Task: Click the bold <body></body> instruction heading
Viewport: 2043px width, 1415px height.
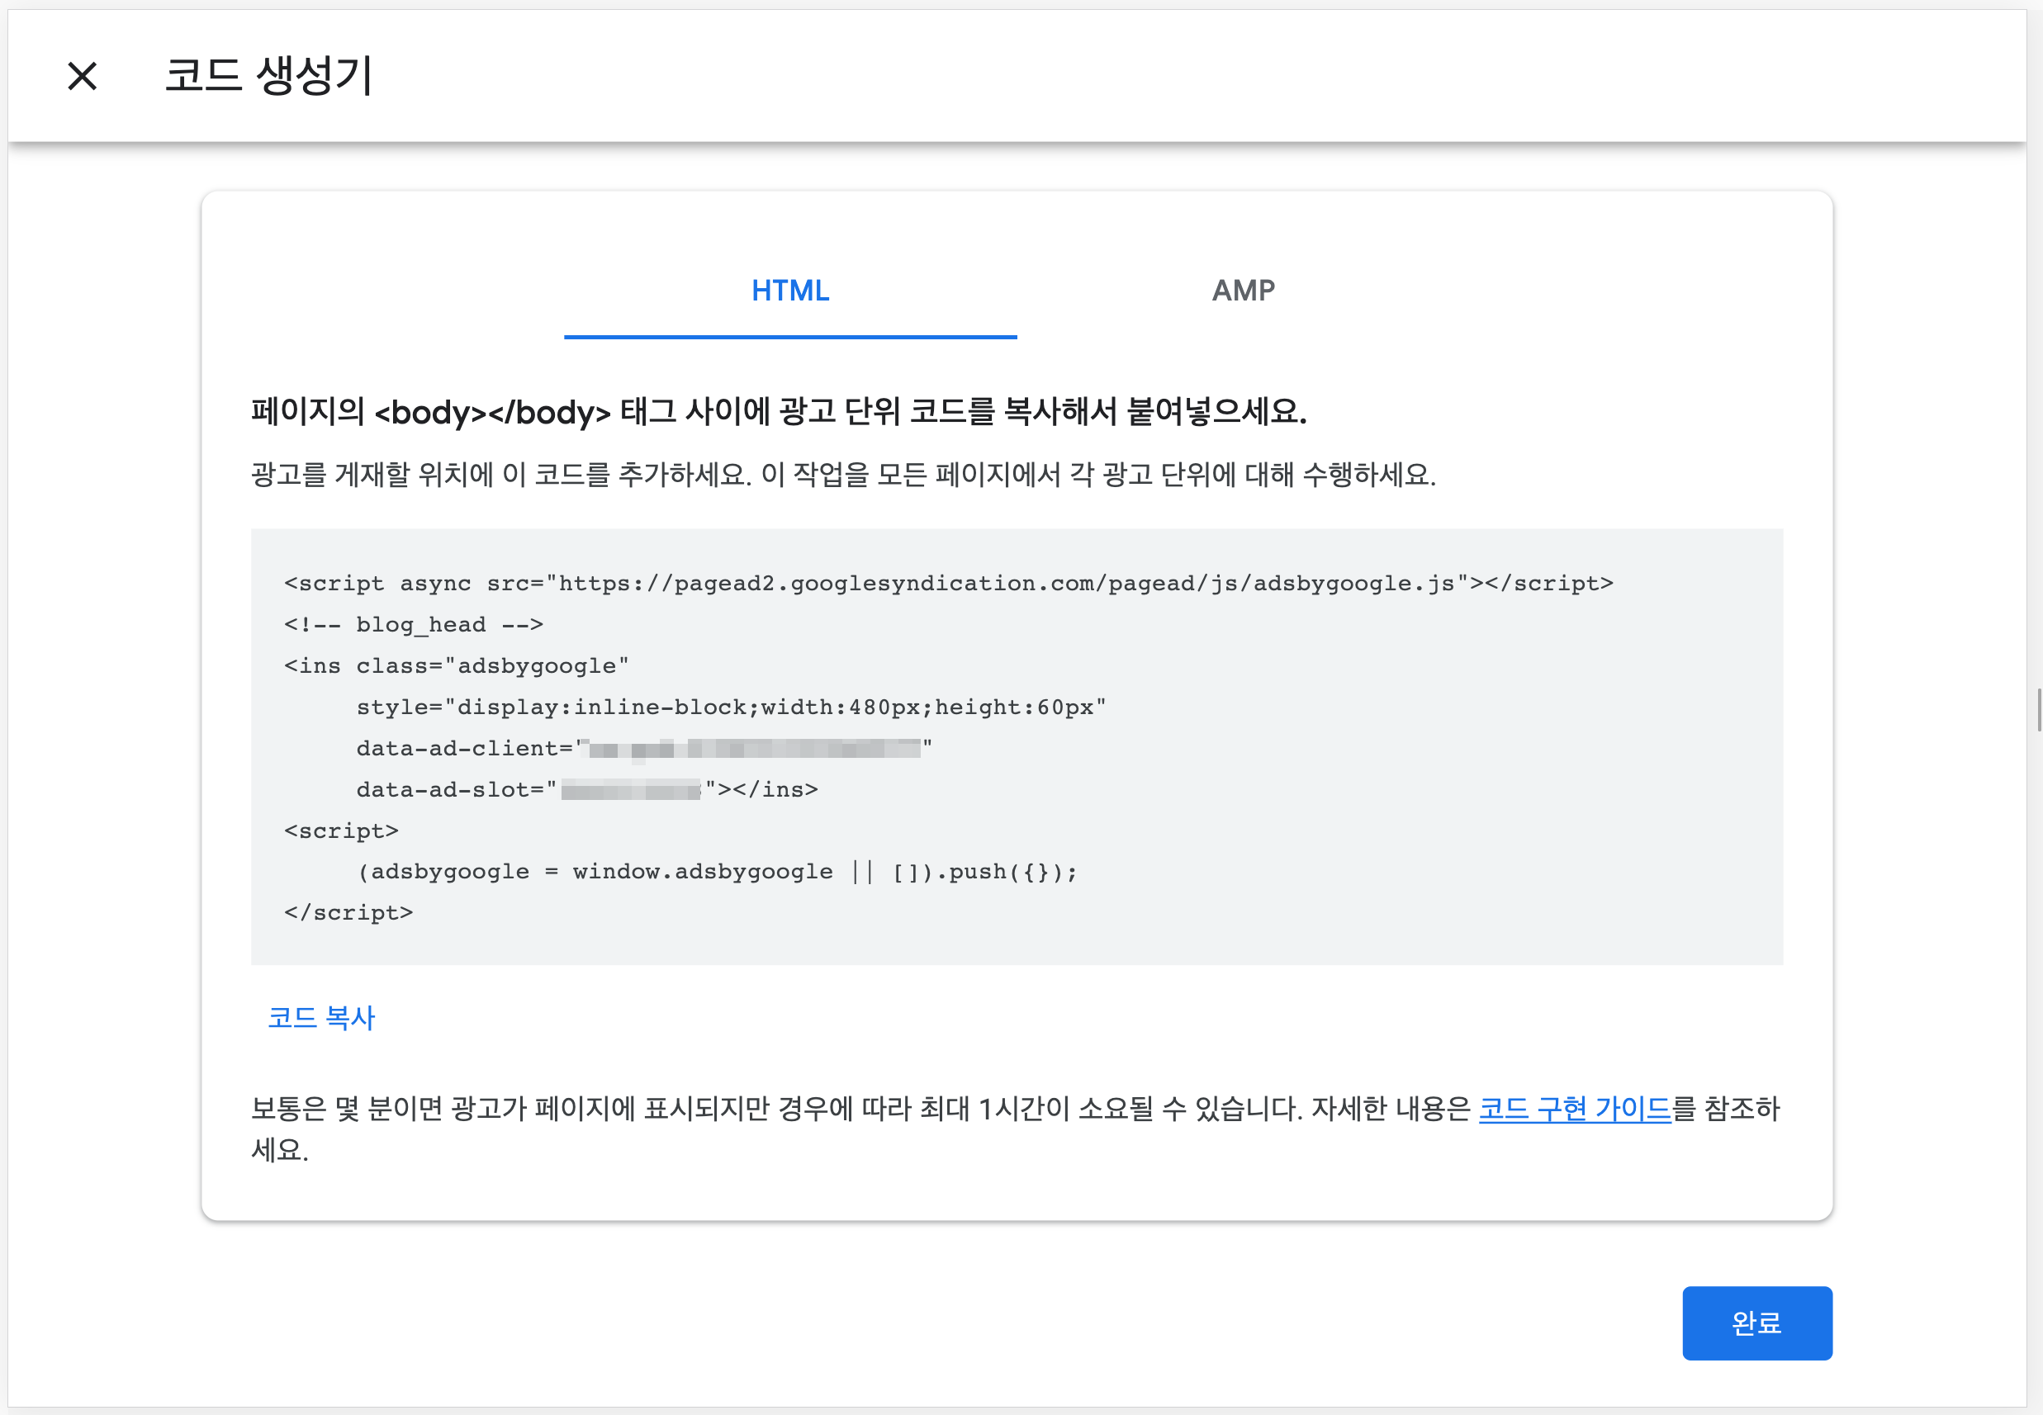Action: tap(779, 412)
